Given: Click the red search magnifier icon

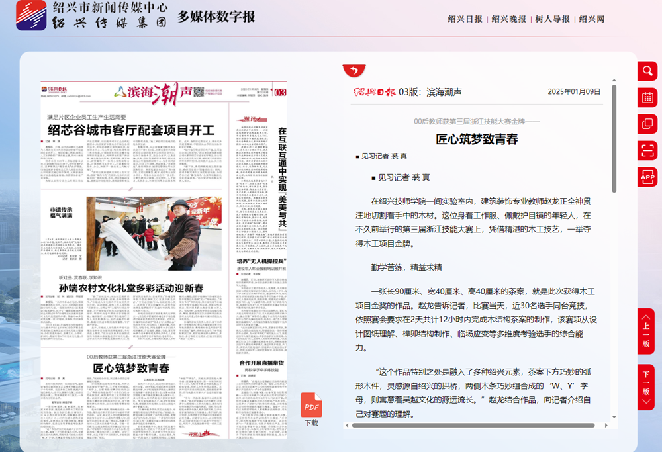Looking at the screenshot, I should coord(647,71).
